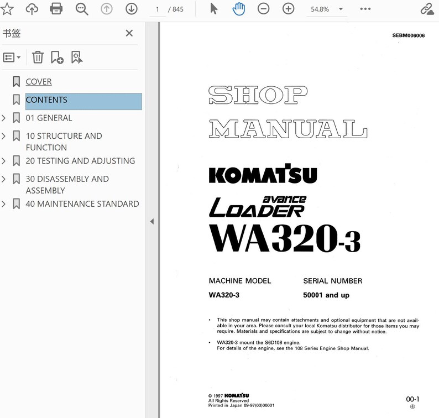Click the 40 MAINTENANCE bookmark ribbon icon

[16, 204]
